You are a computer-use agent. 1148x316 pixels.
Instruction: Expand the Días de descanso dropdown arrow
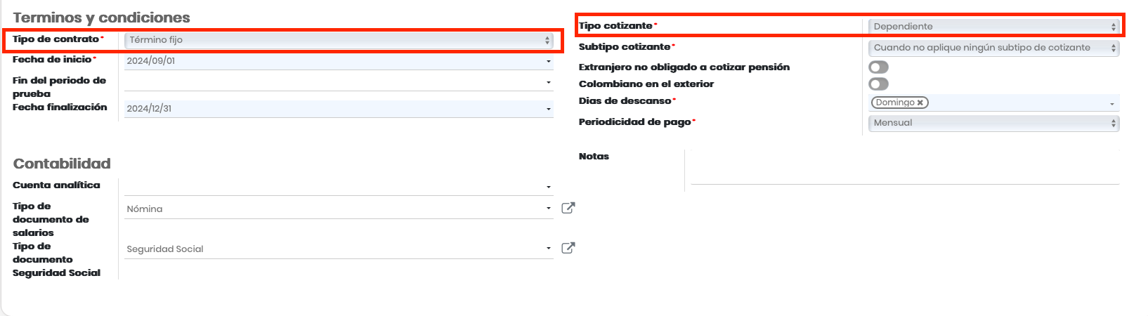(x=1112, y=104)
